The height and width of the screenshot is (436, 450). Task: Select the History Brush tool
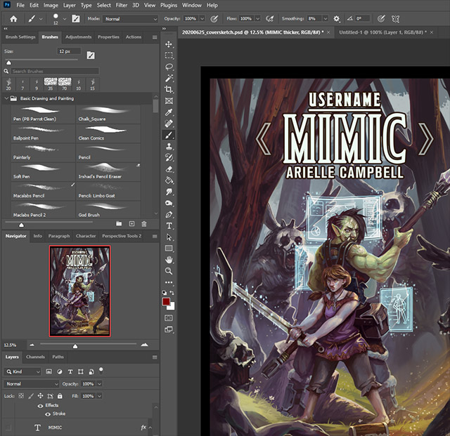(169, 157)
